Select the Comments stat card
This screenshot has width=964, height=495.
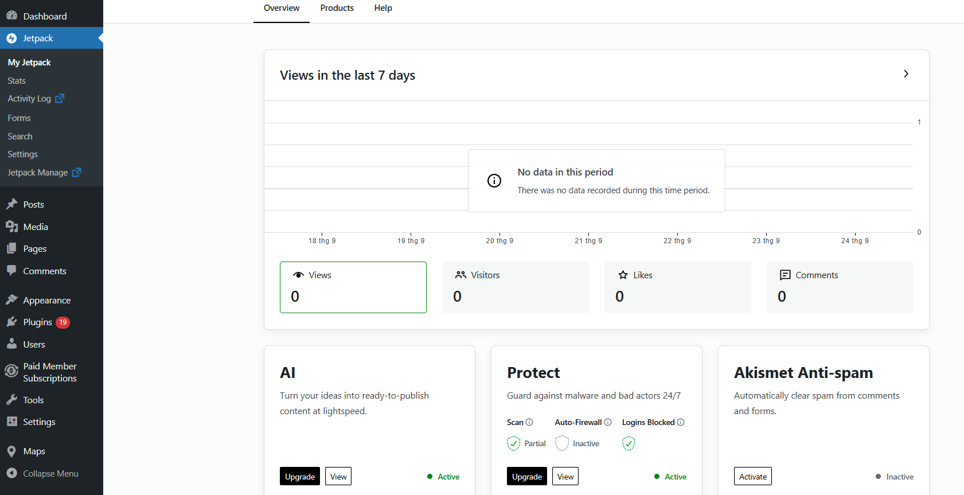pos(840,287)
